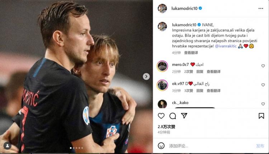Open comment bubble icon under post
This screenshot has height=154, width=269.
click(x=173, y=116)
